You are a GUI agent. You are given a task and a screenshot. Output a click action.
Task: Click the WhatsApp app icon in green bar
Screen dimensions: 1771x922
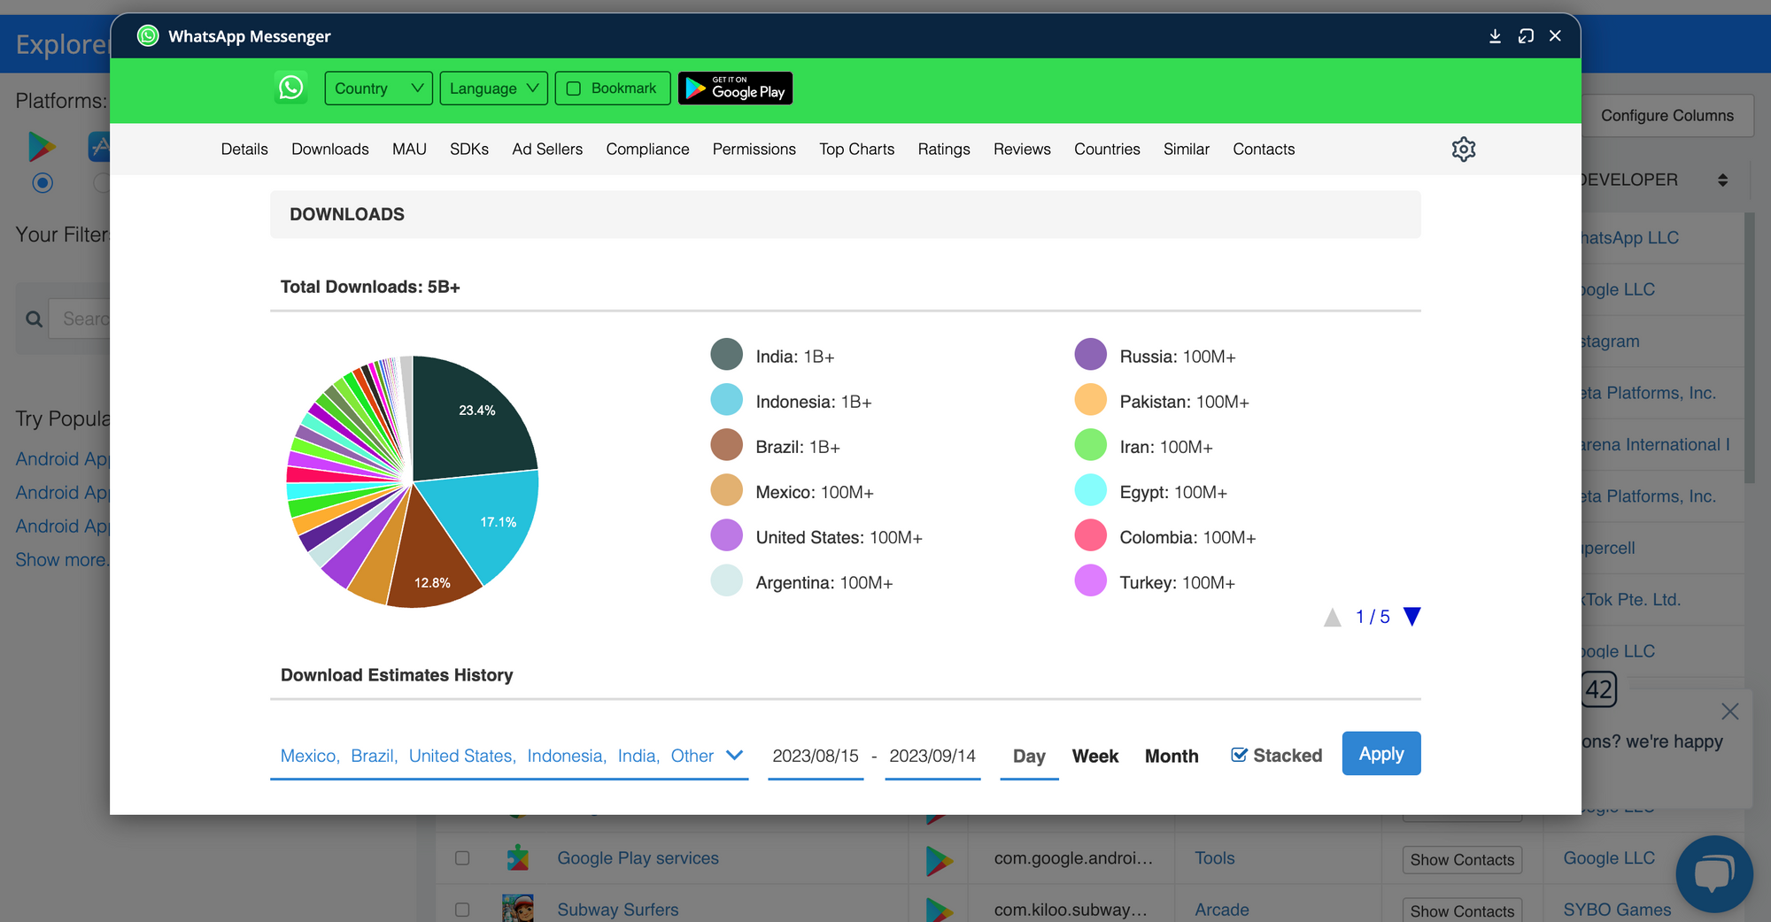pyautogui.click(x=290, y=88)
